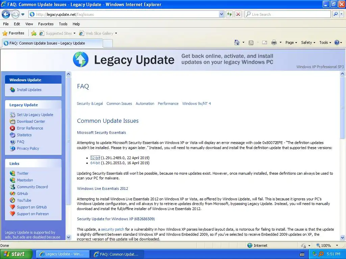Download the 64-bit definition update
The width and height of the screenshot is (346, 259).
point(95,163)
